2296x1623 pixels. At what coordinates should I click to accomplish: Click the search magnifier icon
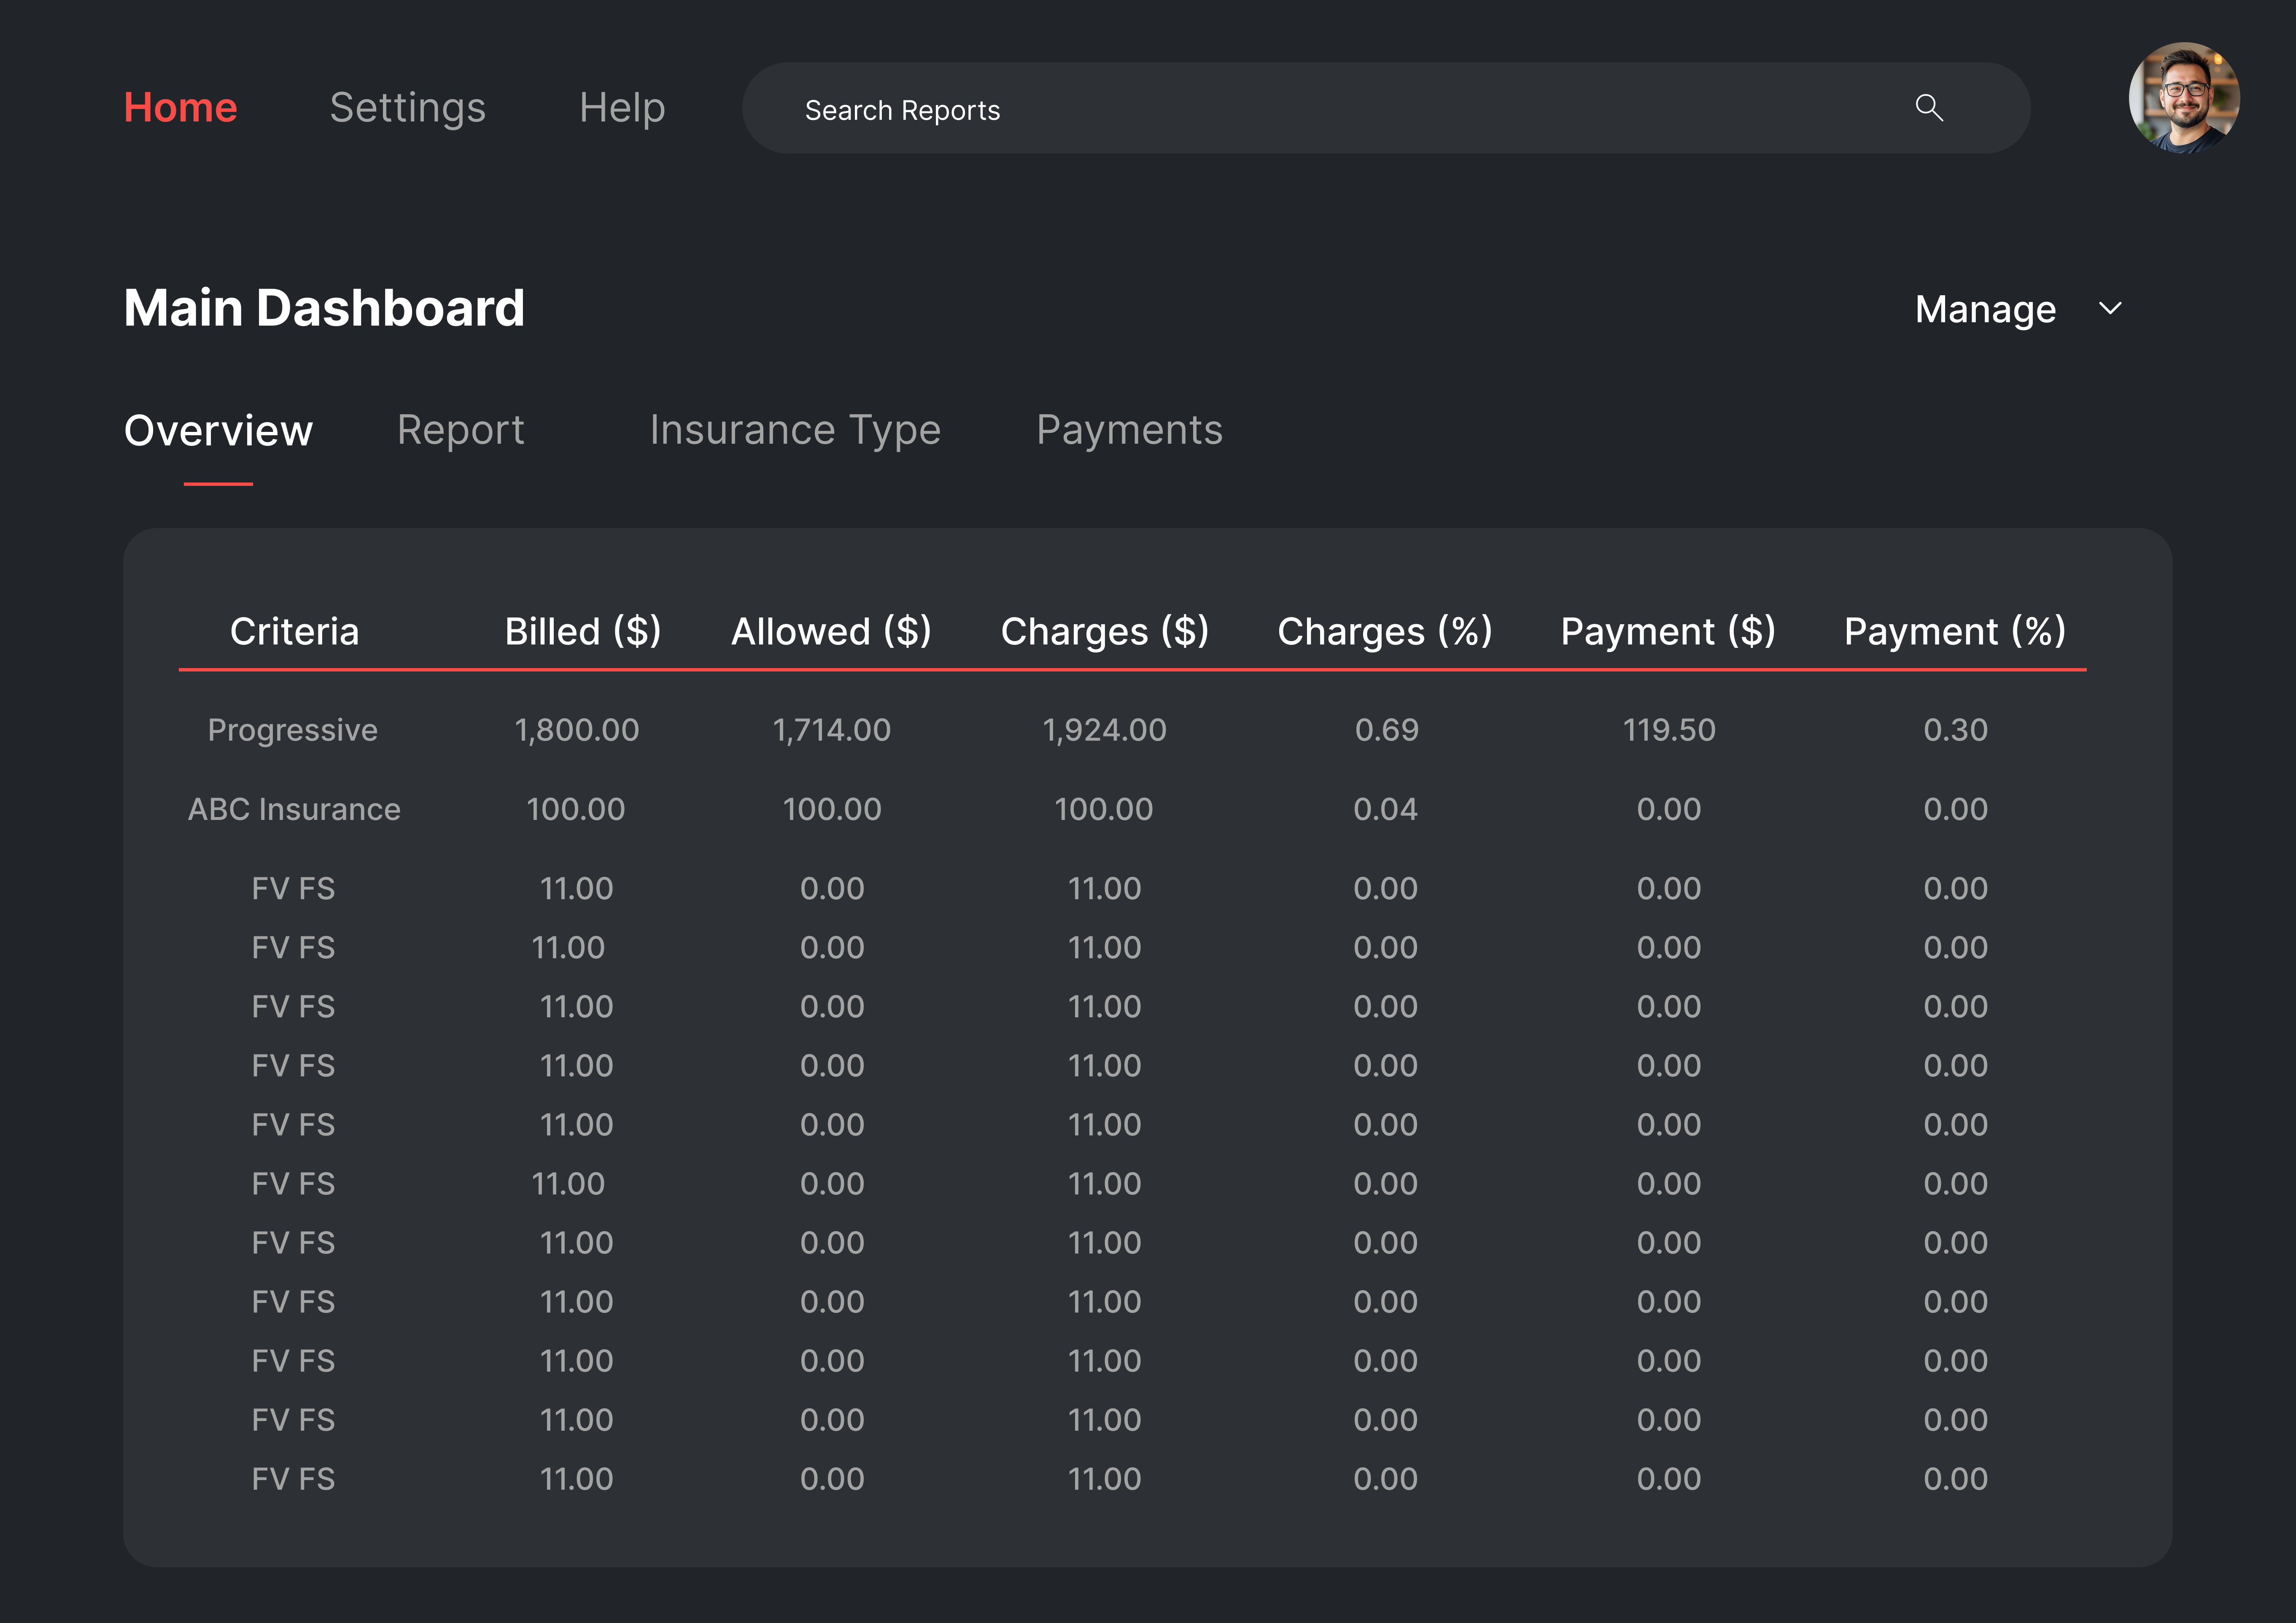click(x=1929, y=108)
